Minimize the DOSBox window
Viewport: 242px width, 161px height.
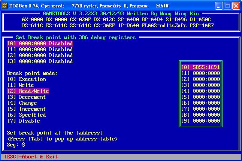[219, 6]
